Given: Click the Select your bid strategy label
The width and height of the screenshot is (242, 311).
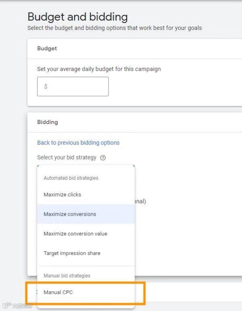Looking at the screenshot, I should [67, 158].
